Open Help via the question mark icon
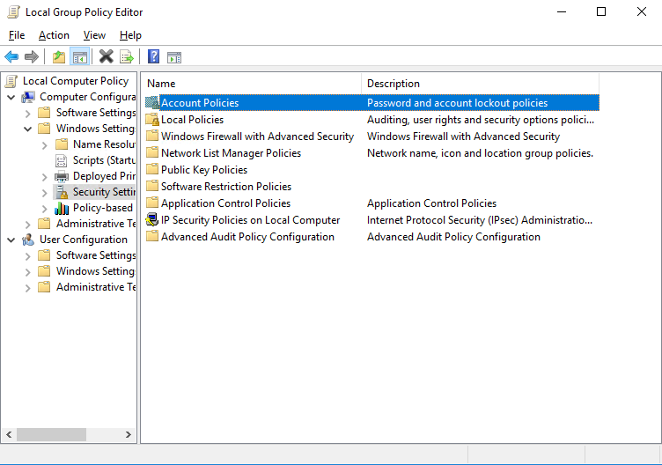 pyautogui.click(x=154, y=57)
